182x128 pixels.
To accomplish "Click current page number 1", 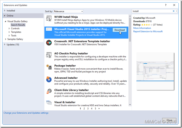I will coord(80,108).
